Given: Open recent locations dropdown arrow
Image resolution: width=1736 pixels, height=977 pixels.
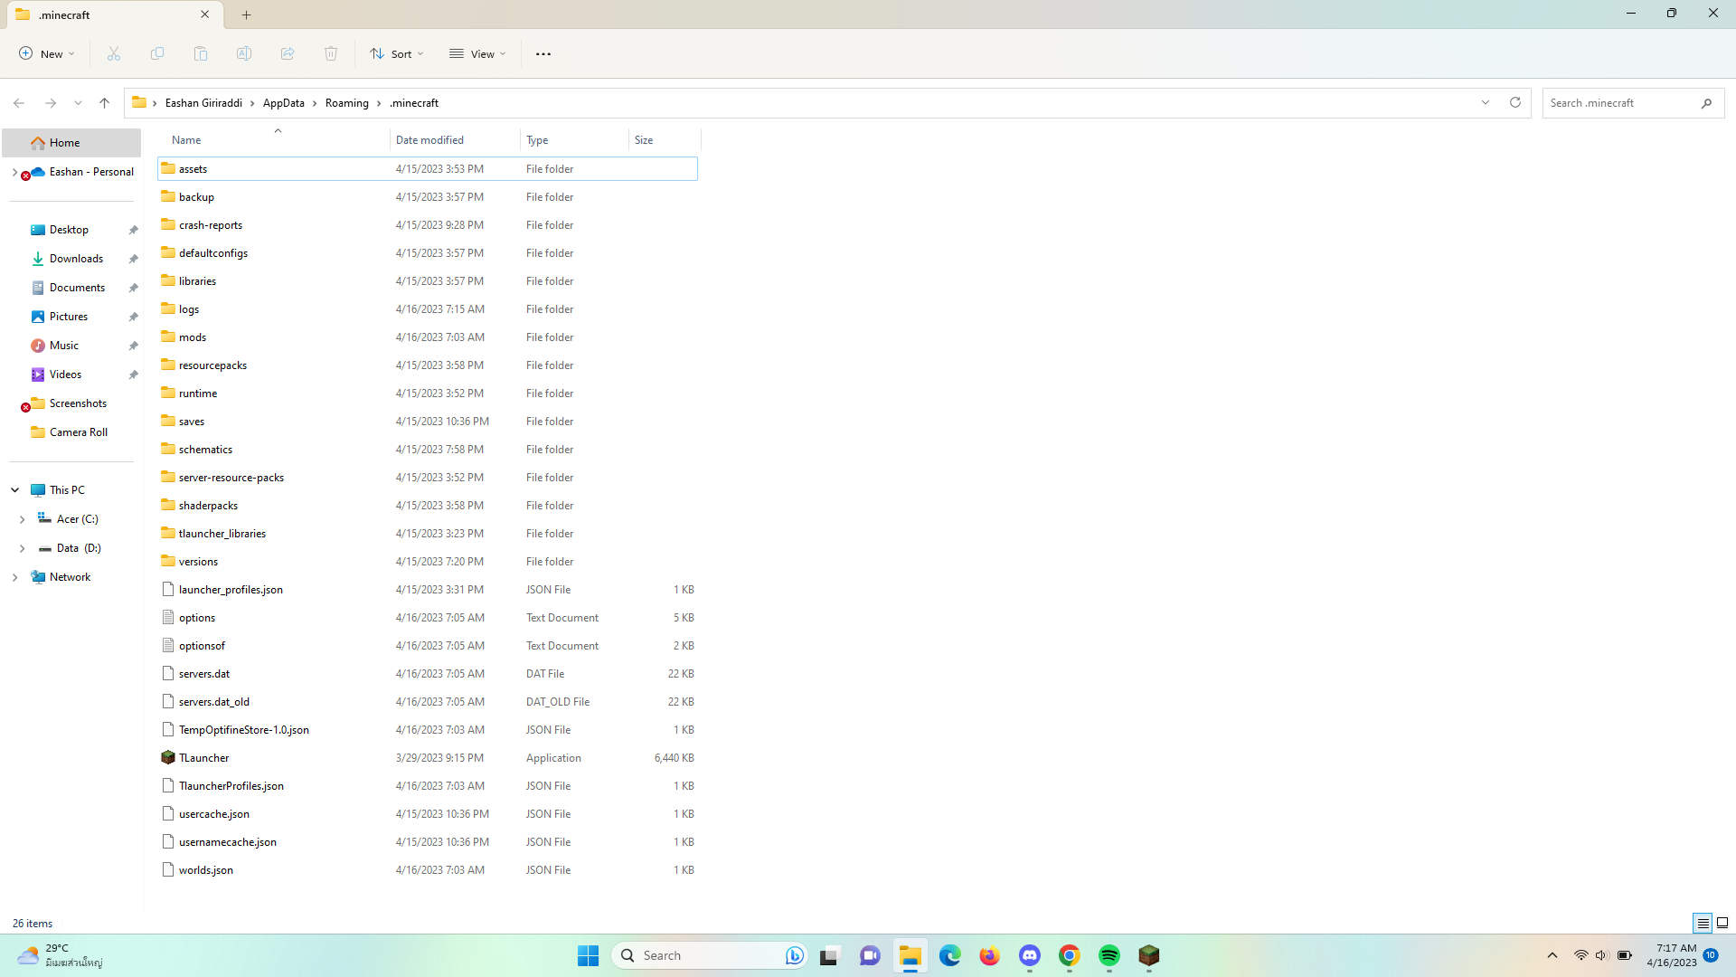Looking at the screenshot, I should tap(79, 103).
